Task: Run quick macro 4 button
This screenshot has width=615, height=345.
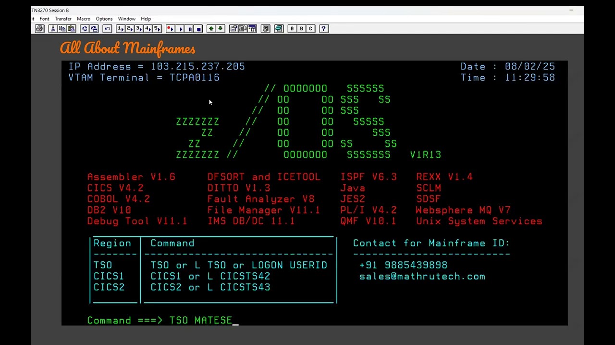Action: tap(148, 29)
